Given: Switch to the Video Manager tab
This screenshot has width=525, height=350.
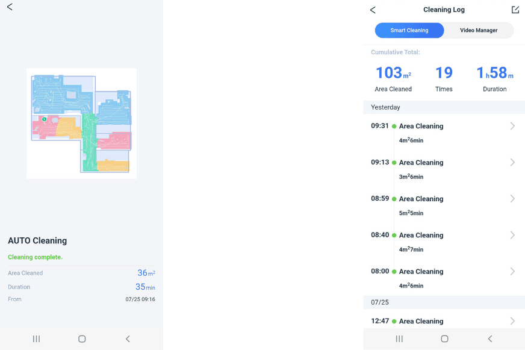Looking at the screenshot, I should pyautogui.click(x=479, y=31).
